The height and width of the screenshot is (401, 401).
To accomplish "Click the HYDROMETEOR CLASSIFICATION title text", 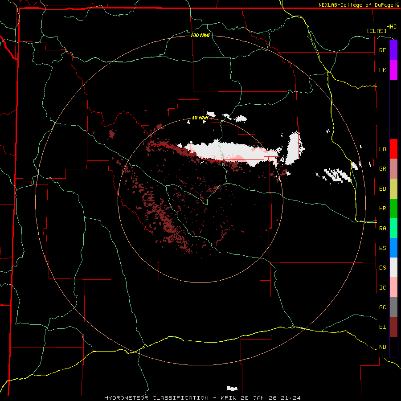I will tap(156, 398).
